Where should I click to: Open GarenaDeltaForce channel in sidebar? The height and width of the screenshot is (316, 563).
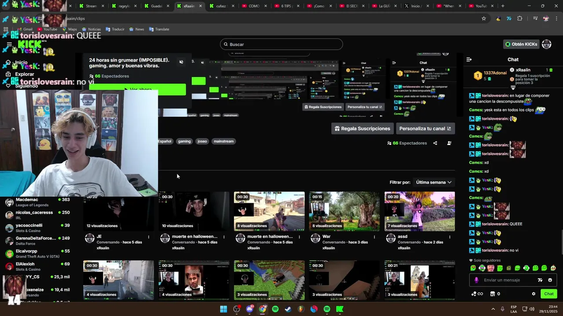coord(37,241)
